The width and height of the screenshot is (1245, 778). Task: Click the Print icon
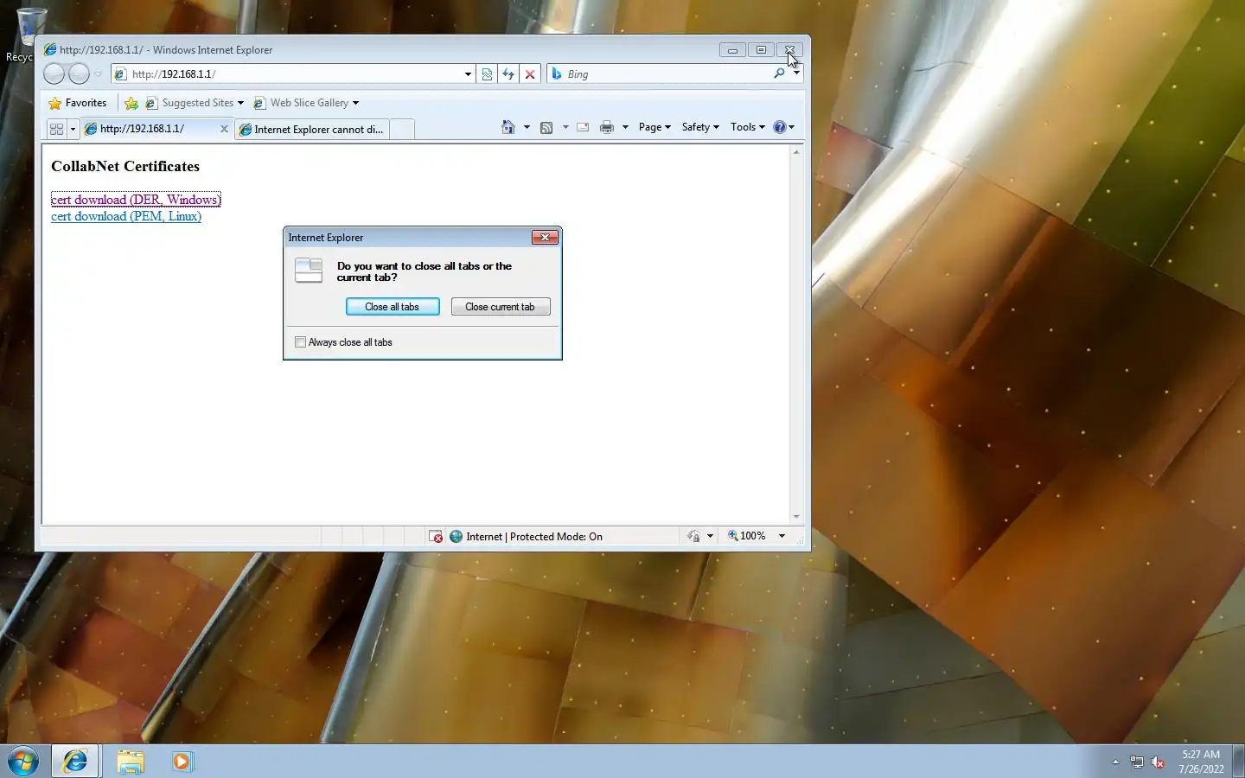click(607, 127)
